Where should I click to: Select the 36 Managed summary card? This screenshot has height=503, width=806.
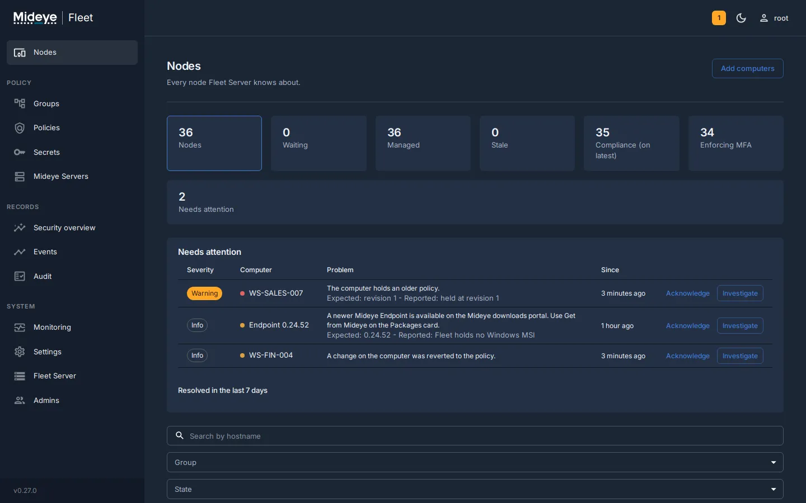423,143
